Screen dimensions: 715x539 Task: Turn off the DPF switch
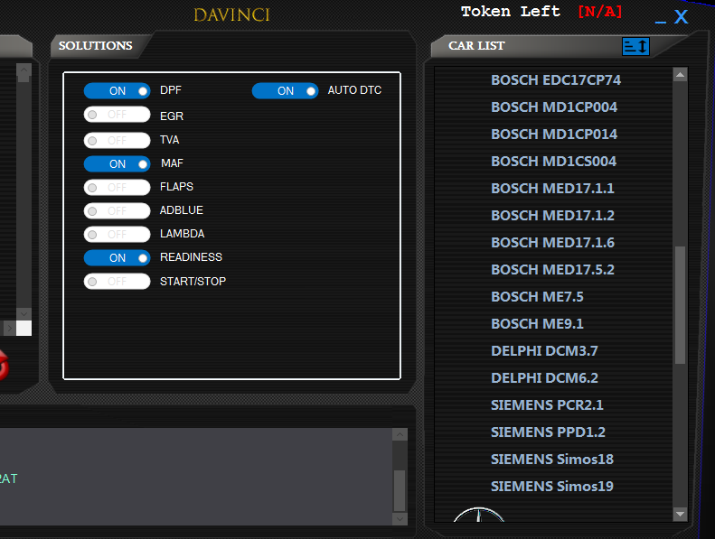118,90
